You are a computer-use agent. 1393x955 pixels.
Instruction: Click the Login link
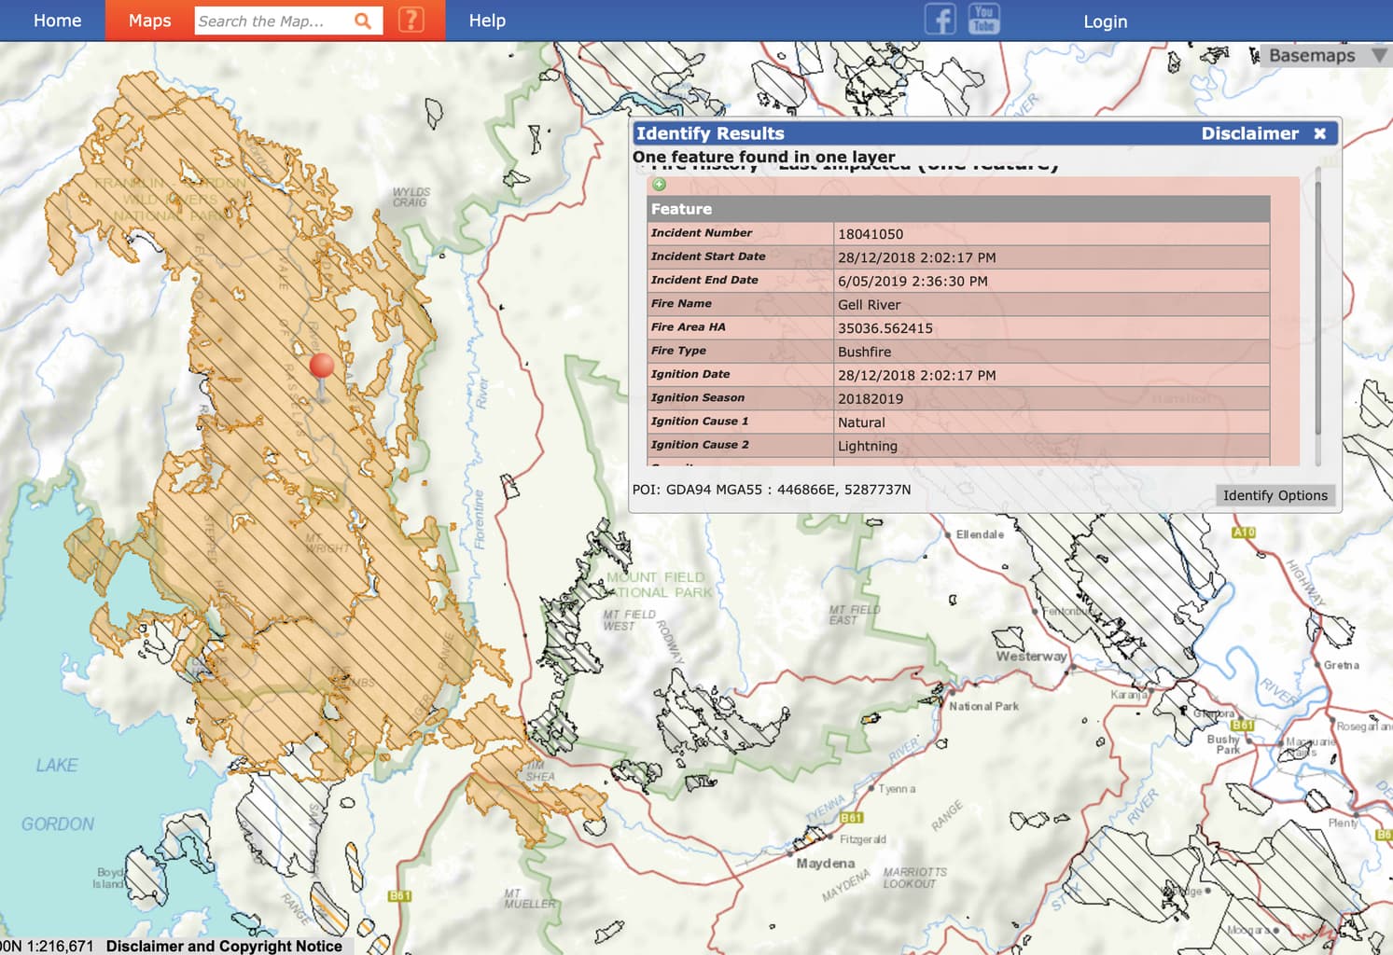coord(1105,21)
